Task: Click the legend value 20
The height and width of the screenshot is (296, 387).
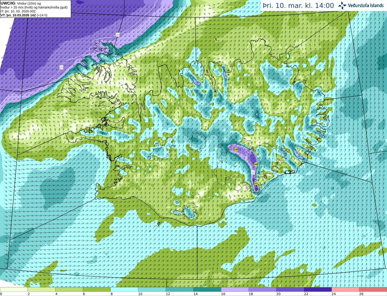Action: click(x=278, y=294)
